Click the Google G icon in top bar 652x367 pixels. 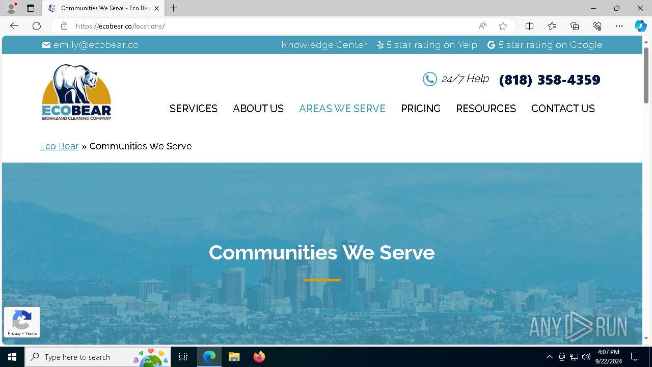tap(491, 45)
